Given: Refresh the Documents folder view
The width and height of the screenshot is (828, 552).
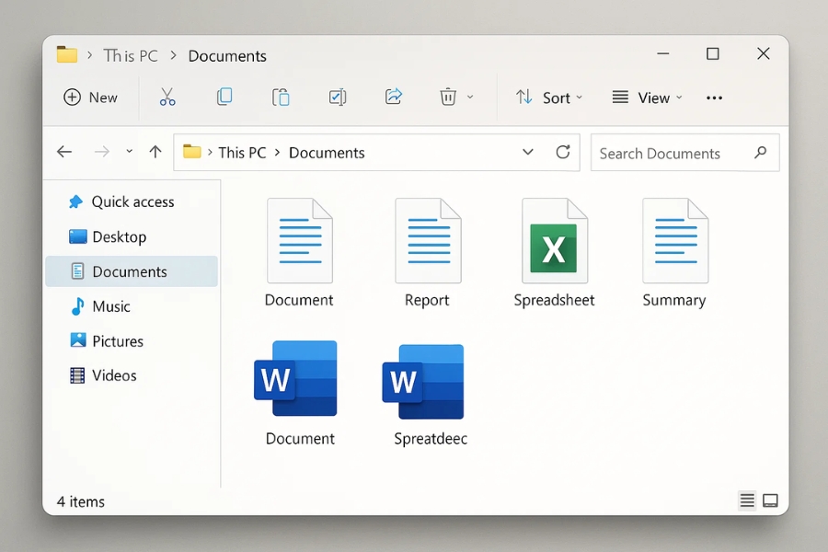Looking at the screenshot, I should (x=563, y=153).
